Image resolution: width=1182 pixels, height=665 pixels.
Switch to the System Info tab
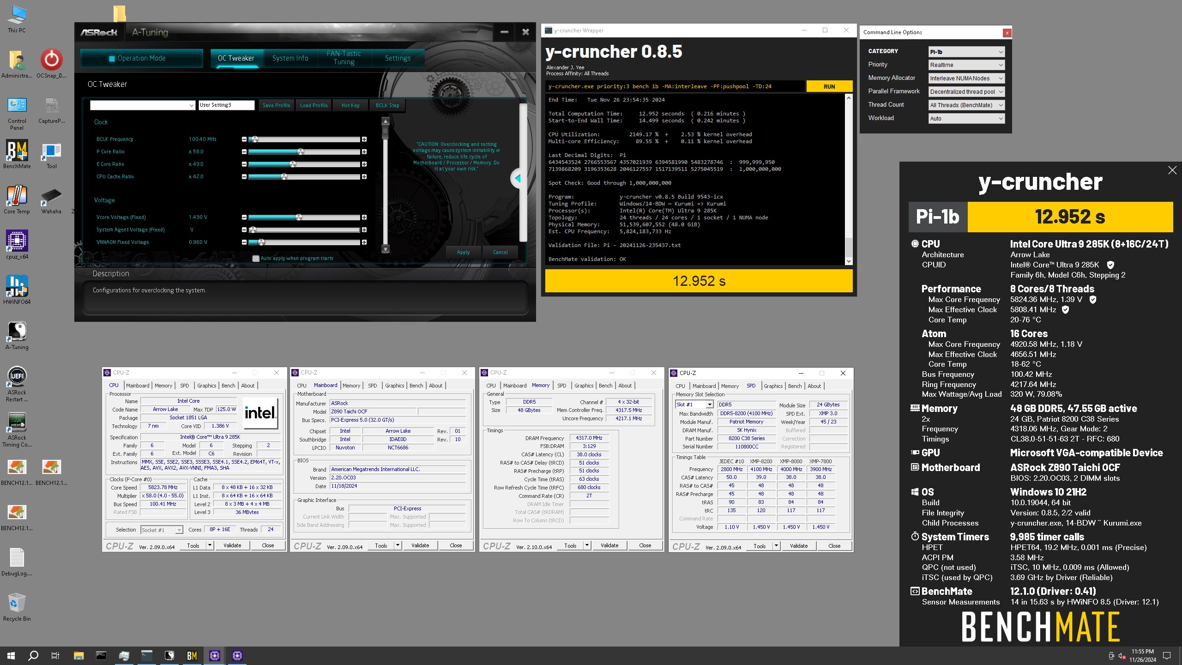click(x=290, y=58)
